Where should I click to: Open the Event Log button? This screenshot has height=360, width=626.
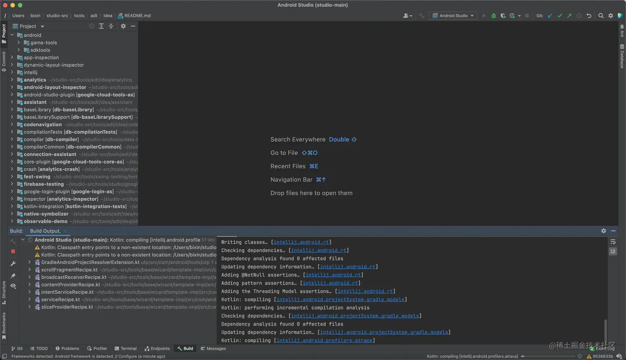click(602, 348)
